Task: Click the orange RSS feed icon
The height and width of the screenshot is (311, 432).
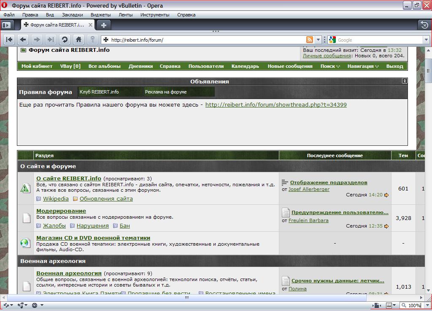Action: pyautogui.click(x=310, y=40)
